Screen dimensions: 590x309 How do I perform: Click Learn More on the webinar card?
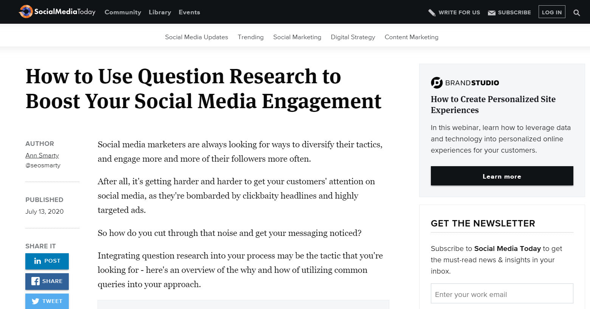pyautogui.click(x=502, y=176)
